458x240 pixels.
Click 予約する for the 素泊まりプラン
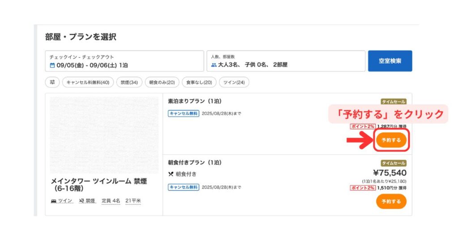pyautogui.click(x=391, y=140)
